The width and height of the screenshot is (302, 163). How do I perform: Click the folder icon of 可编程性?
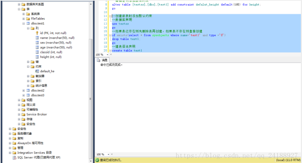(23, 110)
